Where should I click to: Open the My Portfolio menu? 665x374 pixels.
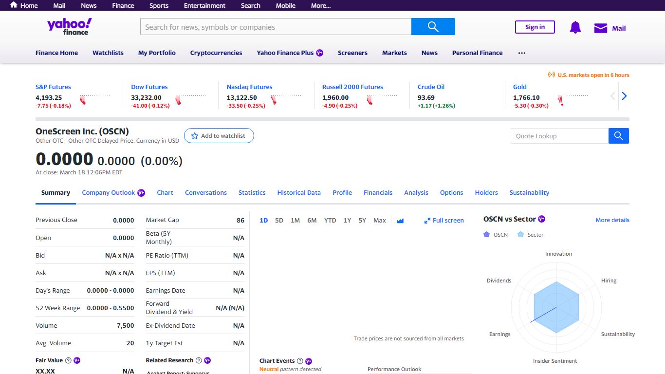click(157, 53)
